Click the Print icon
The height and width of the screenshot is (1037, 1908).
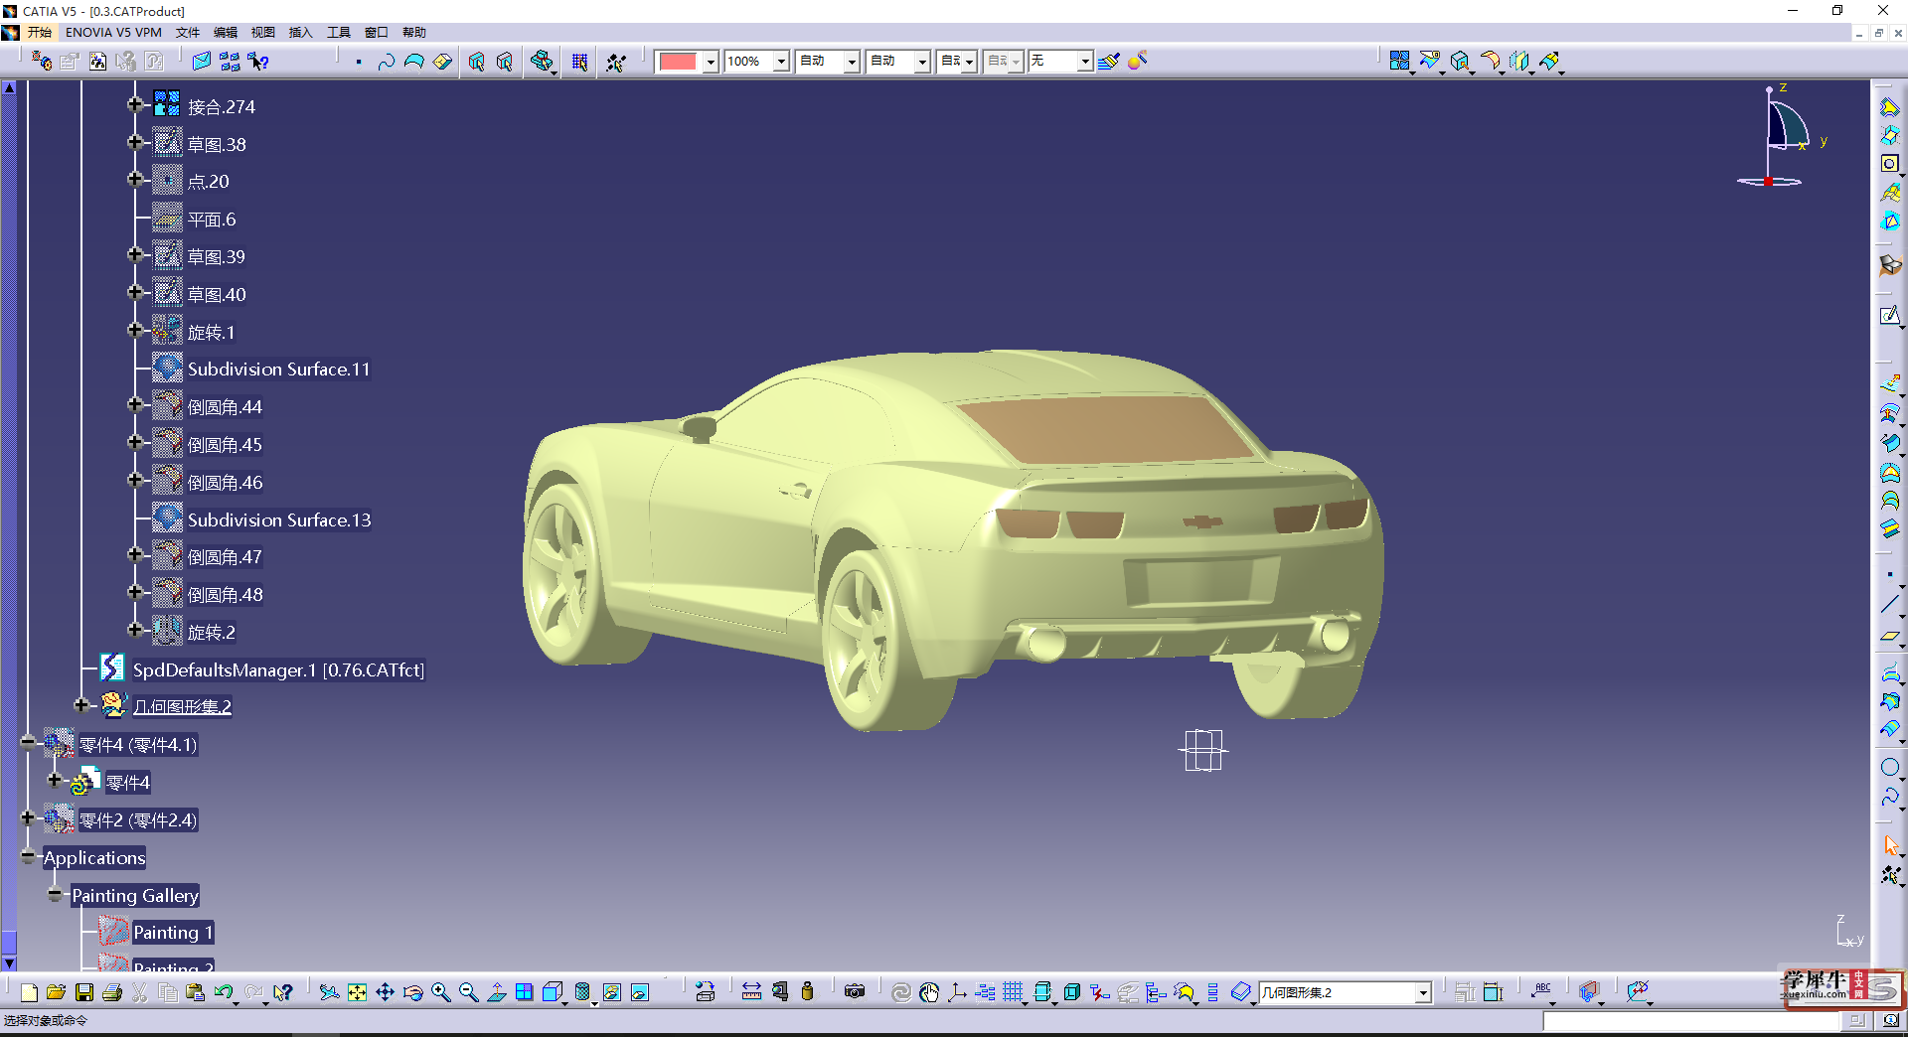[112, 992]
